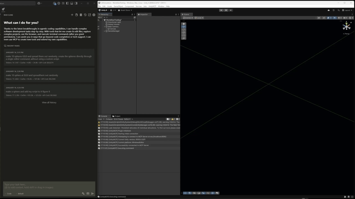Toggle Collapse in the Console toolbar
The image size is (355, 199).
[x=109, y=119]
